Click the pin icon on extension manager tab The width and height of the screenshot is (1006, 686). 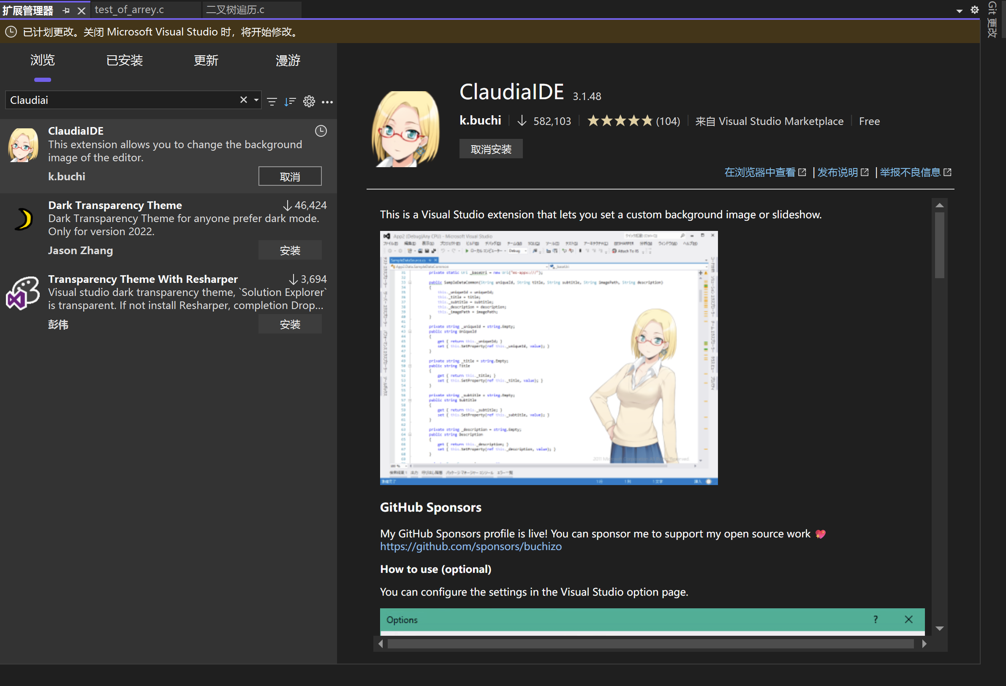pos(66,11)
